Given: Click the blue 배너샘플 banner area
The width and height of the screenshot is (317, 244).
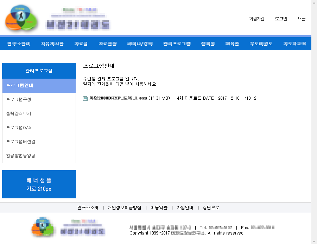Looking at the screenshot, I should pyautogui.click(x=39, y=184).
